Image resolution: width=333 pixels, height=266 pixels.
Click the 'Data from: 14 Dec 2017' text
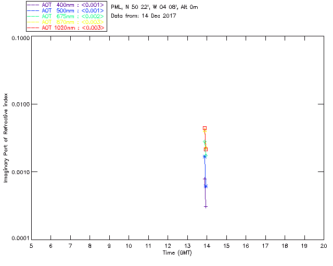click(x=144, y=16)
